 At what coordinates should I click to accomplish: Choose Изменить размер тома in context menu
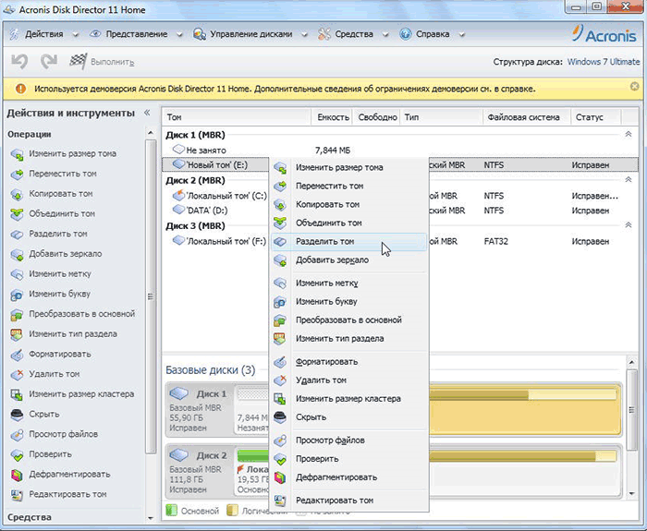point(348,167)
